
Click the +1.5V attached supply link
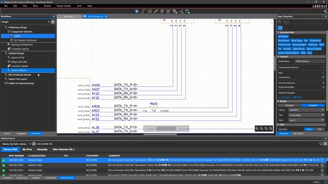tap(284, 97)
